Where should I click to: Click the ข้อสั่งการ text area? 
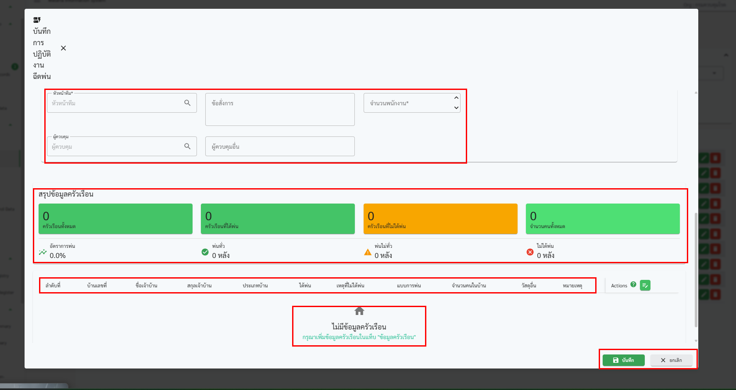pyautogui.click(x=280, y=109)
